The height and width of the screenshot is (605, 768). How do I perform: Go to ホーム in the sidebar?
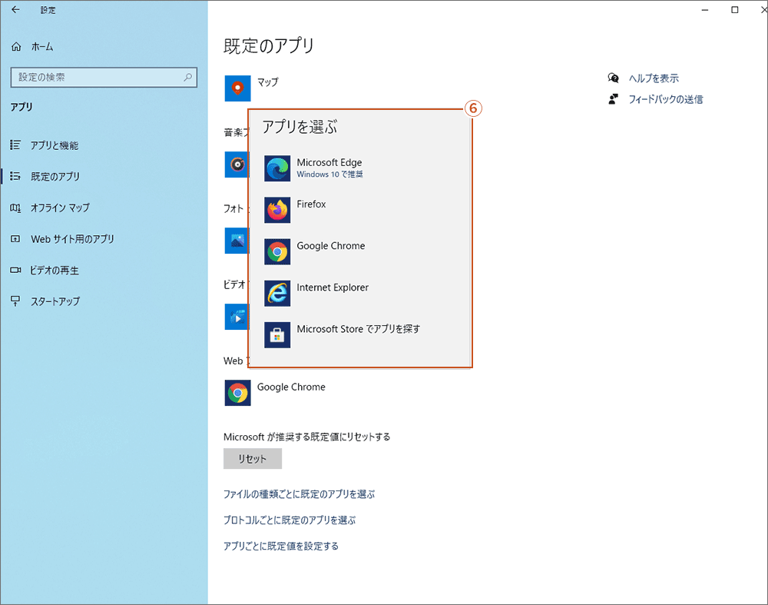42,47
